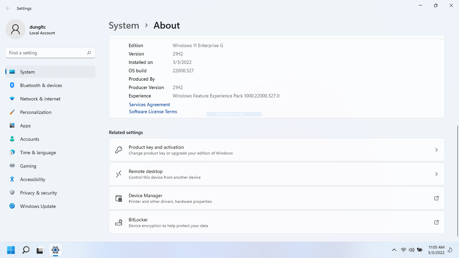Viewport: 459px width, 258px height.
Task: Open Task View on the taskbar
Action: point(40,250)
